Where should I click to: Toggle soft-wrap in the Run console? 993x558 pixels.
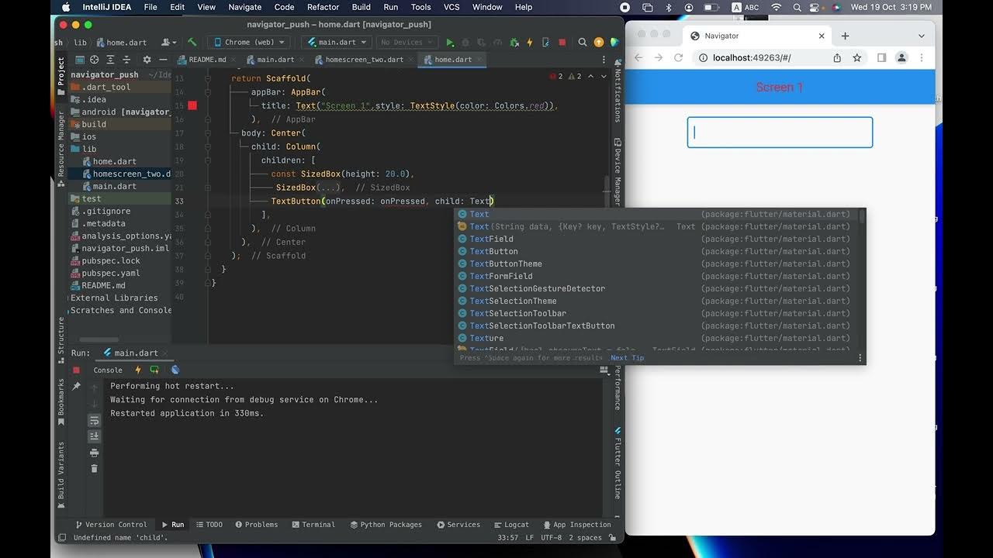95,421
